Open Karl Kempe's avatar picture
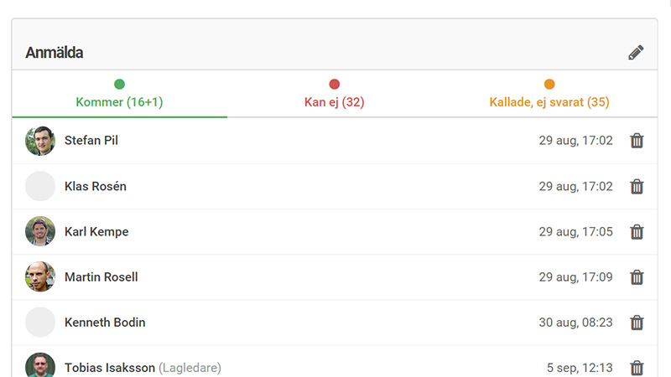The image size is (671, 377). click(40, 232)
